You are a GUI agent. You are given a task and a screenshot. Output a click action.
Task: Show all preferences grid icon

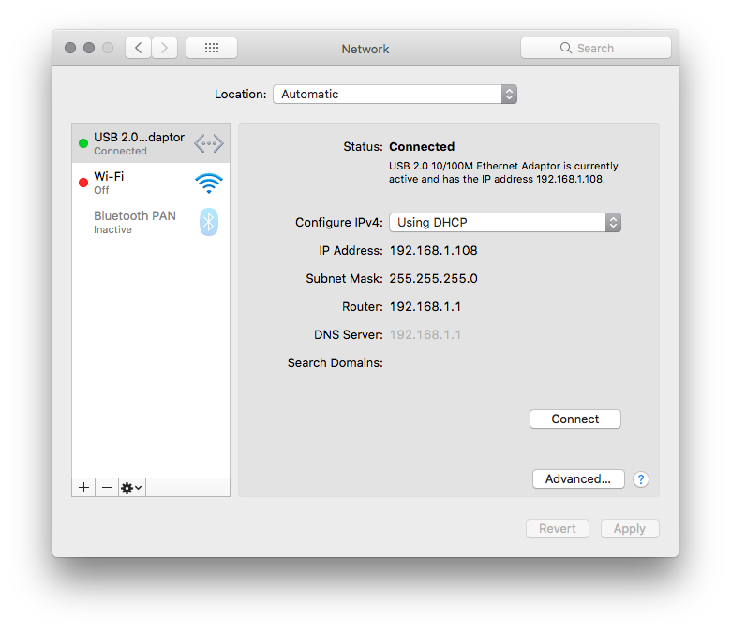(212, 48)
